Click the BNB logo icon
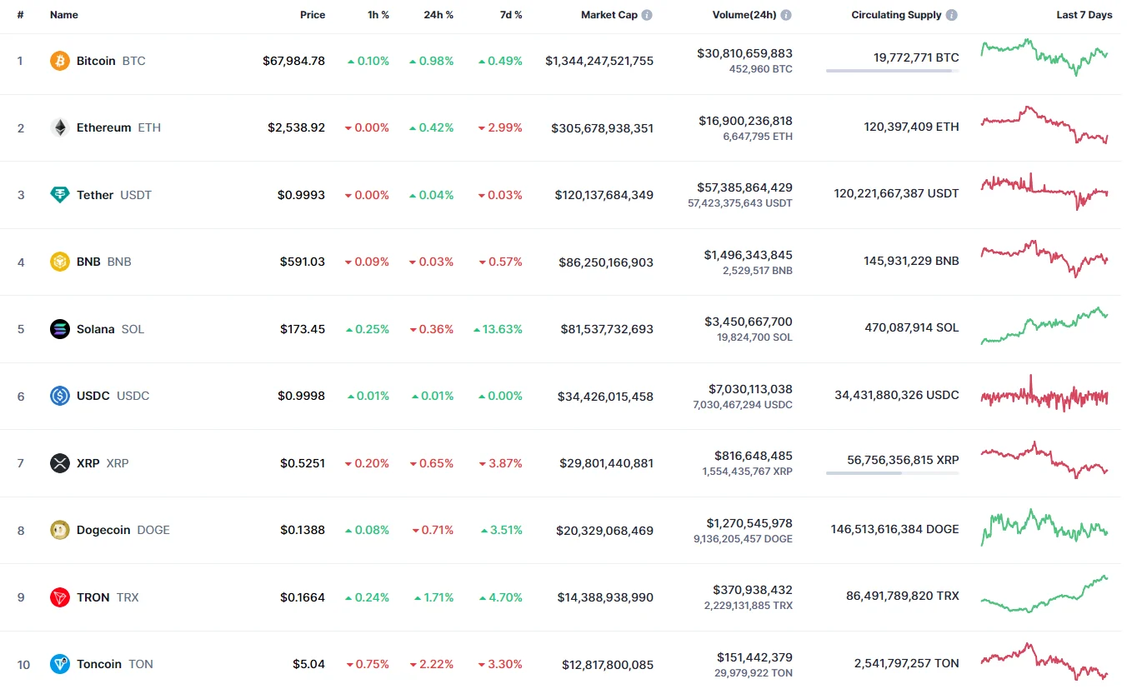Viewport: 1127px width, 694px height. [x=60, y=262]
